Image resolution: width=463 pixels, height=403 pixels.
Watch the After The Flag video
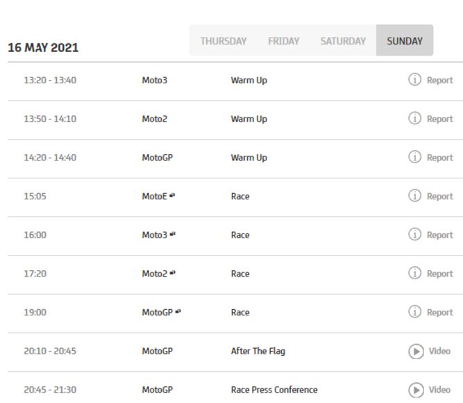tap(439, 351)
